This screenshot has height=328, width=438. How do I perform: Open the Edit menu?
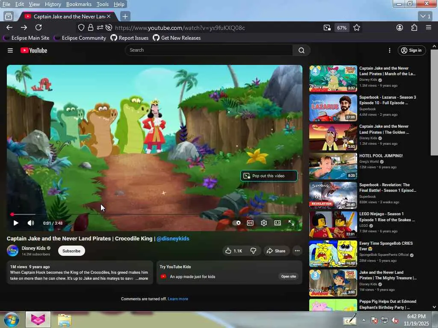pos(19,4)
